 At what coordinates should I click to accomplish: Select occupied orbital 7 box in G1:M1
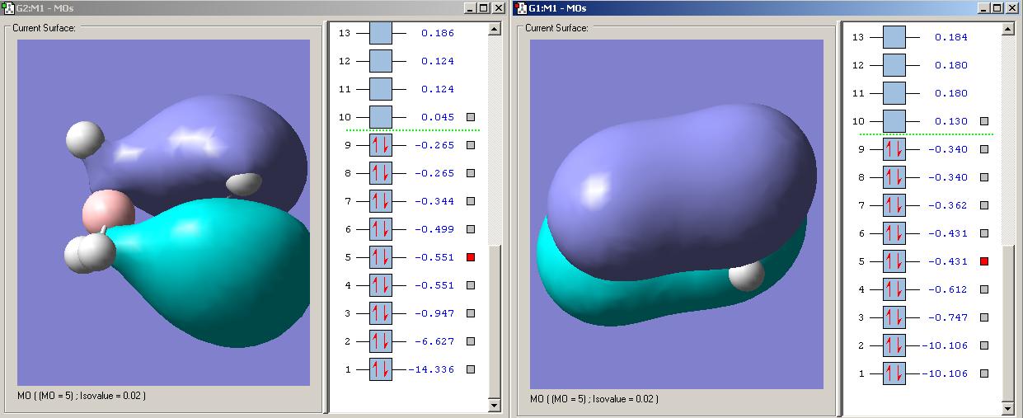(894, 205)
